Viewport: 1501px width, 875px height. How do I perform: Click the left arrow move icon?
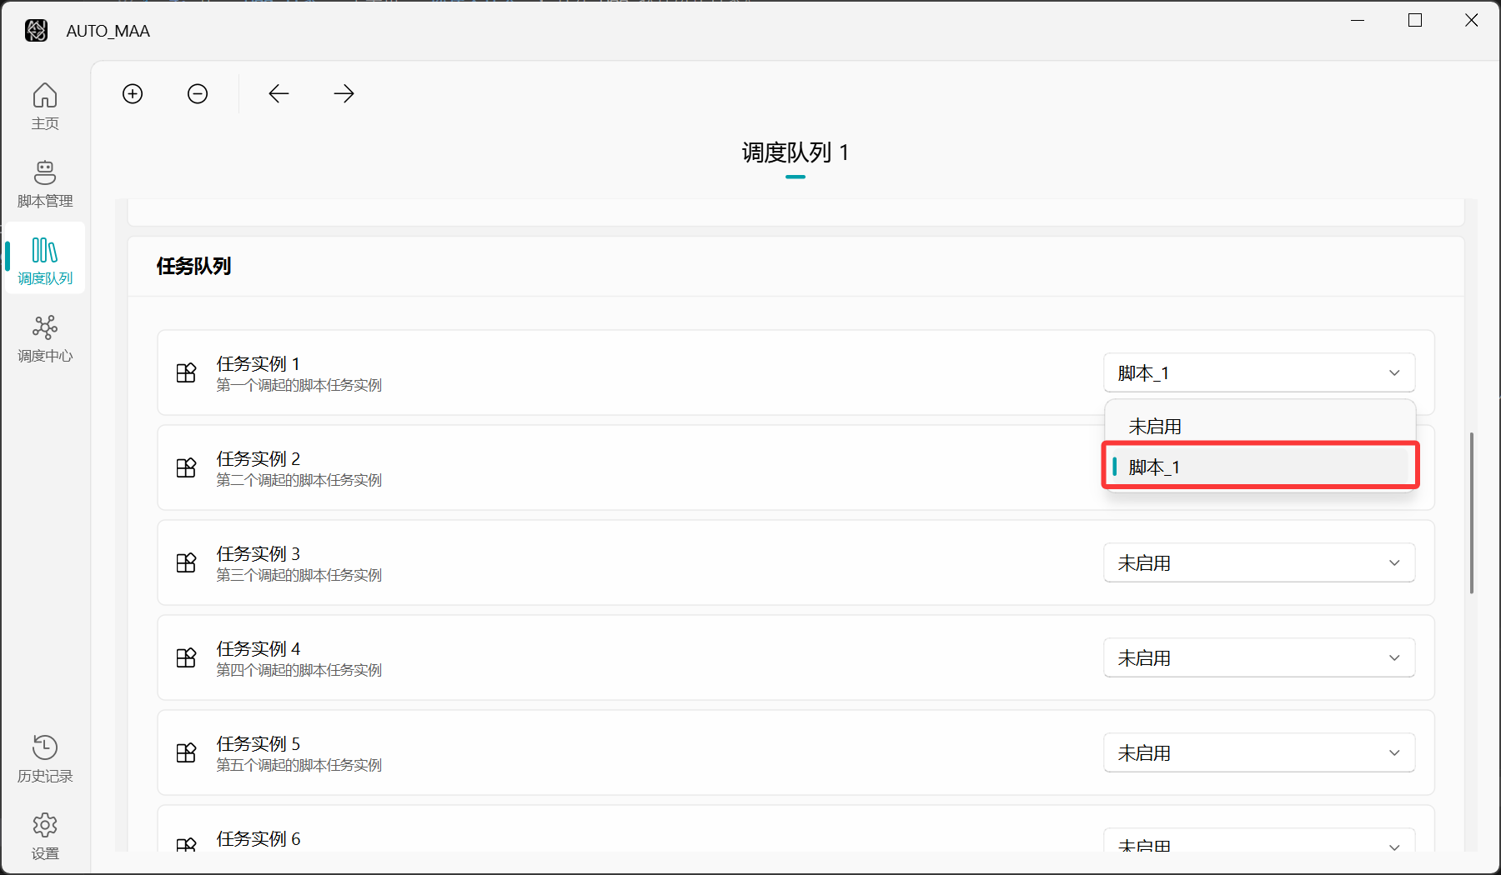[279, 93]
